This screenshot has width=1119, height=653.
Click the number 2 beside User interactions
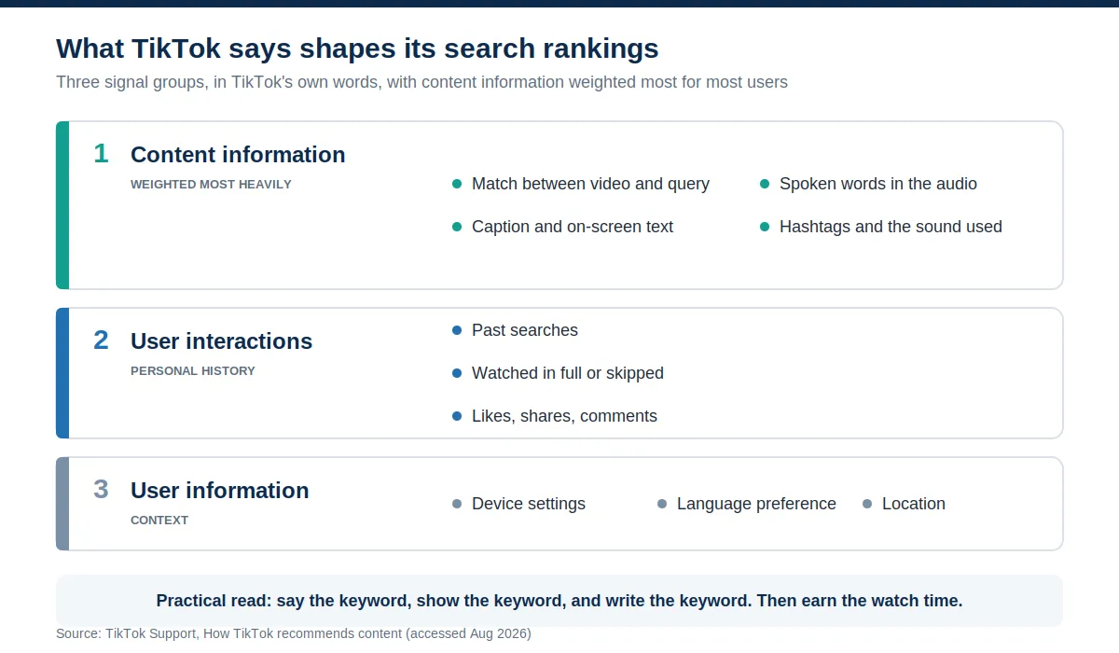[101, 340]
